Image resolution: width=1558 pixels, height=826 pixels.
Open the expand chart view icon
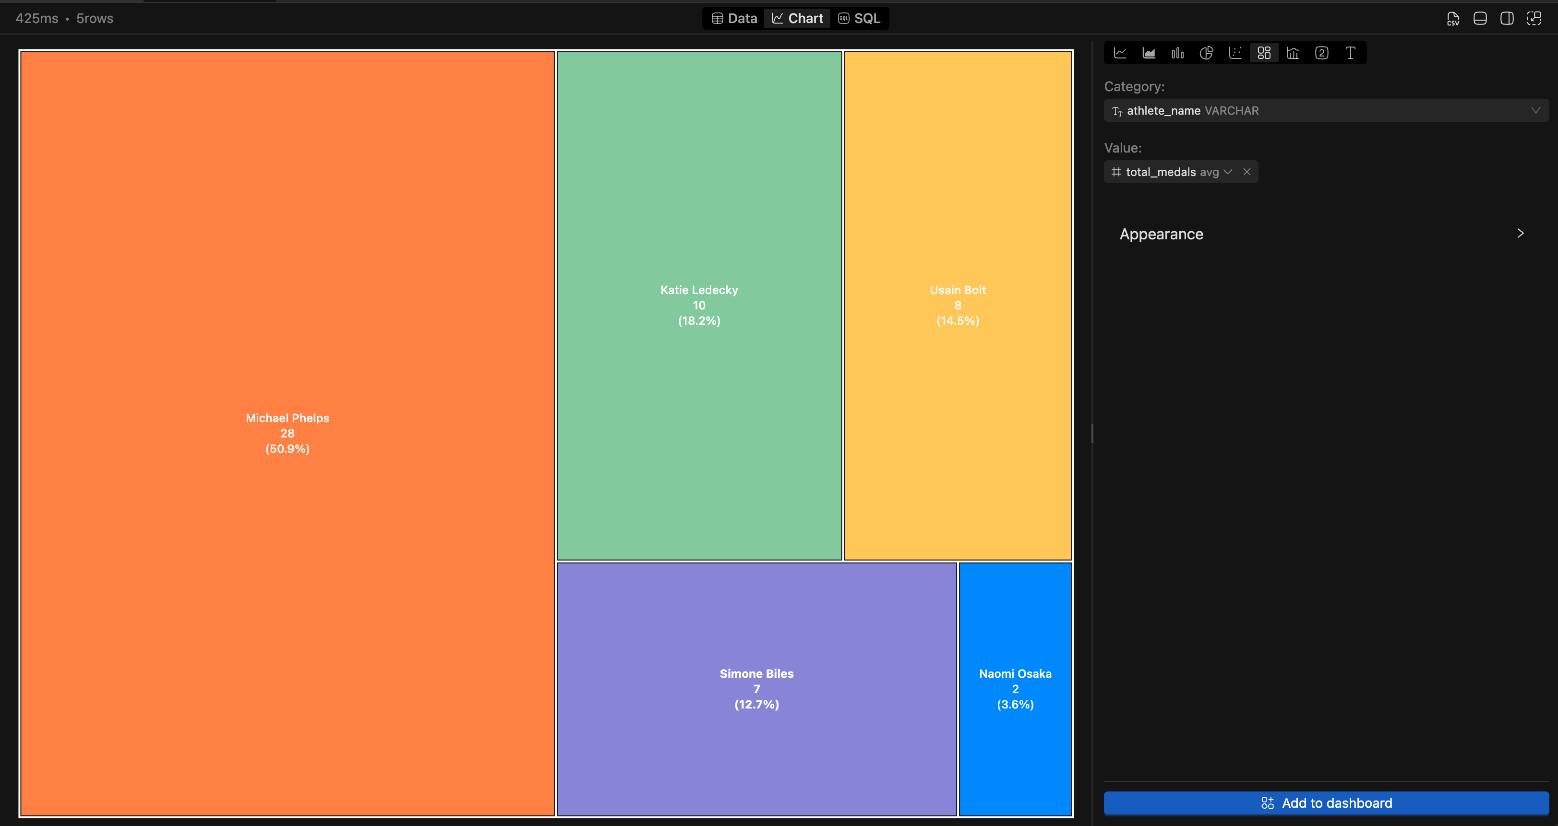1534,18
